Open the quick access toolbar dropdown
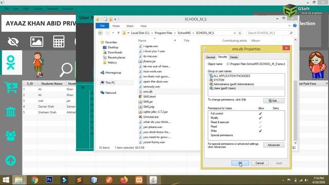Viewport: 329px width, 185px height. [115, 19]
